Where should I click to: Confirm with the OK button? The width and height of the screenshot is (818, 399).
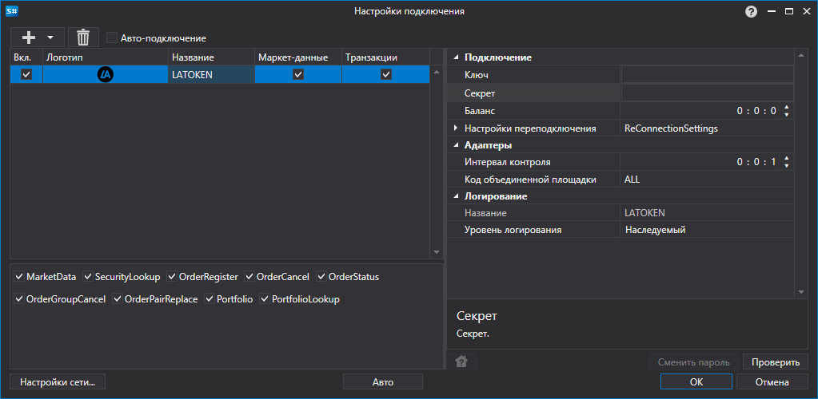[696, 381]
